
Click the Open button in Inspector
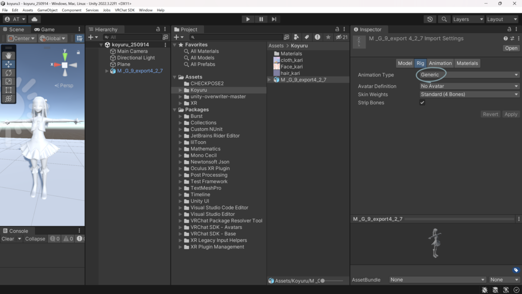(511, 48)
